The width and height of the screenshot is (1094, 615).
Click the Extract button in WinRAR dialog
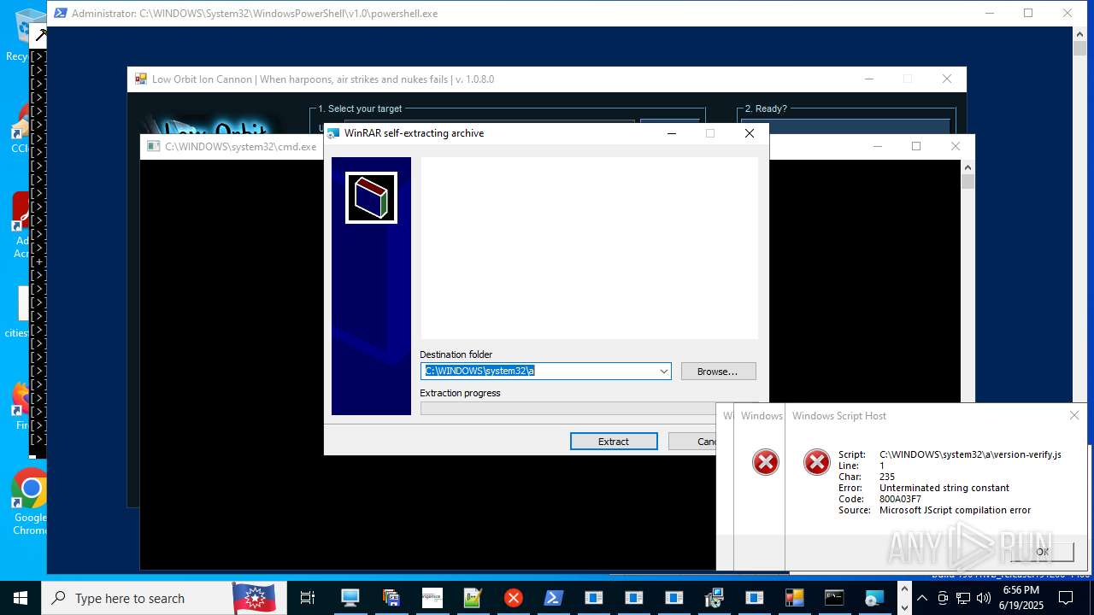[614, 442]
